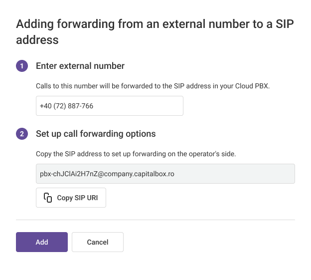
Task: Click the purple step 2 badge
Action: click(22, 134)
